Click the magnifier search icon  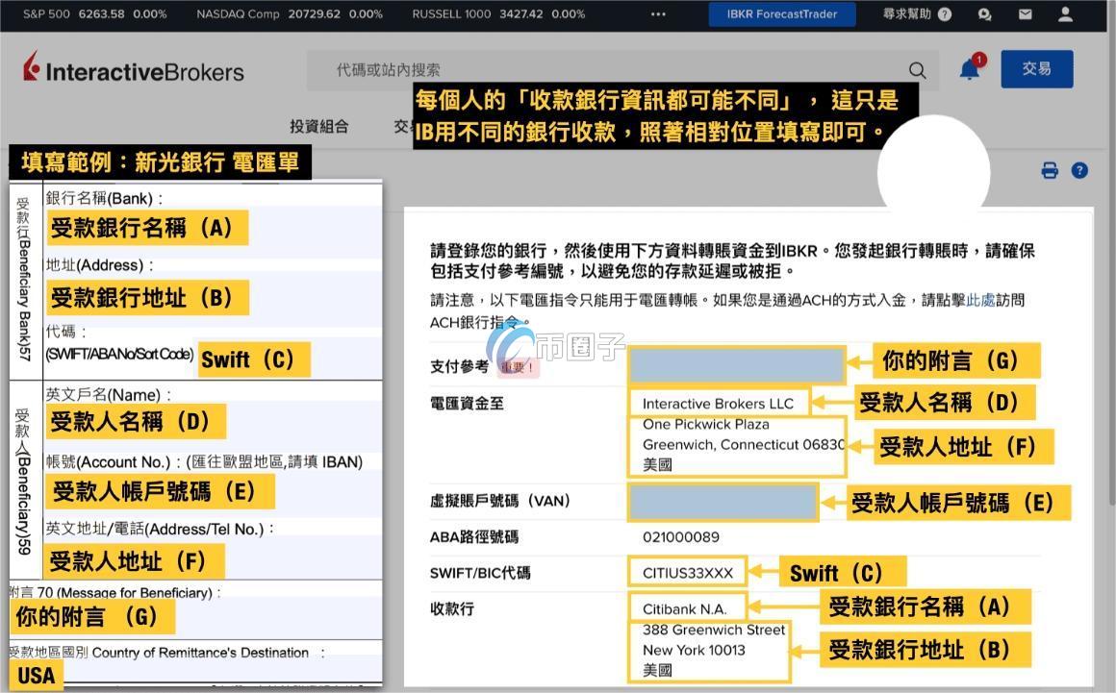tap(917, 69)
